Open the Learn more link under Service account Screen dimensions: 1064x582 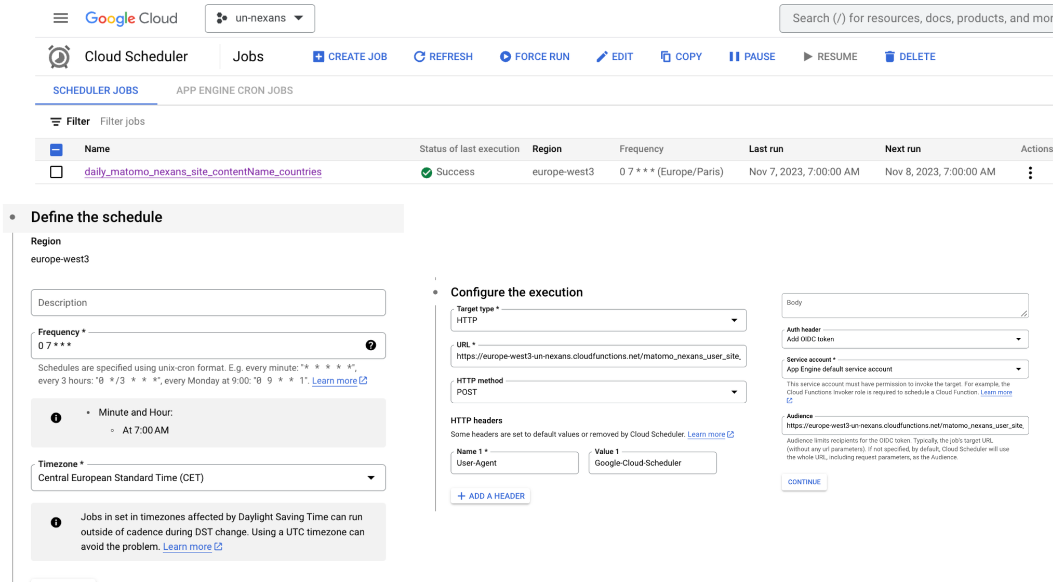pos(996,392)
